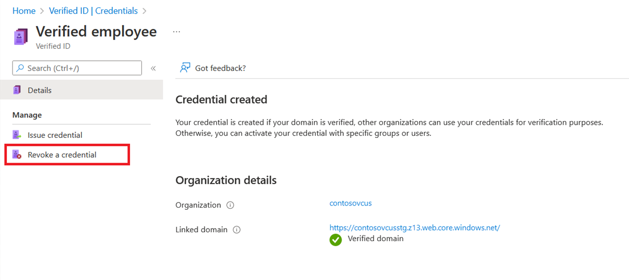Click the feedback person icon
629x280 pixels.
(x=185, y=68)
